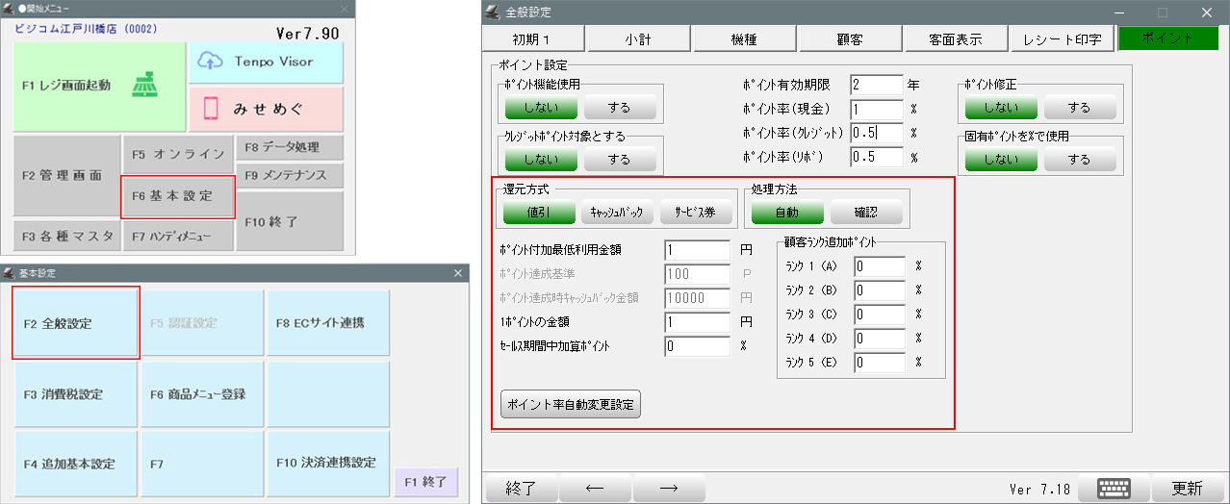Launch F1 レジ画面起動 with register icon
Screen dimensions: 1230x504
click(x=99, y=86)
